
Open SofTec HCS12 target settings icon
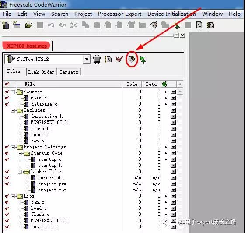tap(108, 60)
